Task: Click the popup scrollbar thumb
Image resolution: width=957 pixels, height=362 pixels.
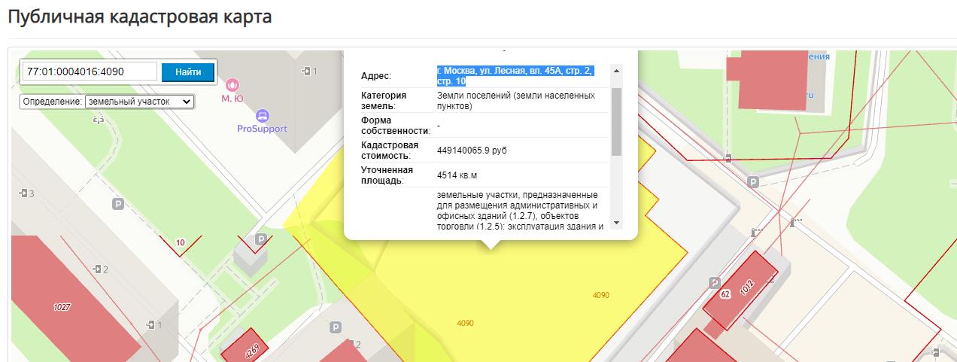Action: (616, 120)
